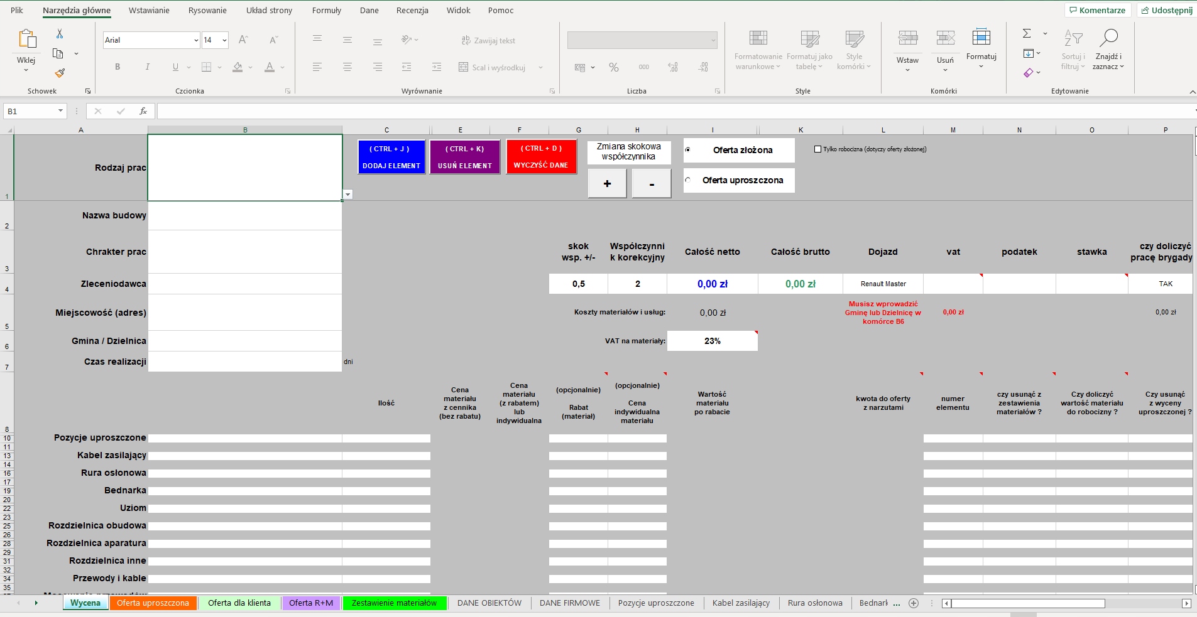Image resolution: width=1197 pixels, height=617 pixels.
Task: Open the font name dropdown
Action: (196, 40)
